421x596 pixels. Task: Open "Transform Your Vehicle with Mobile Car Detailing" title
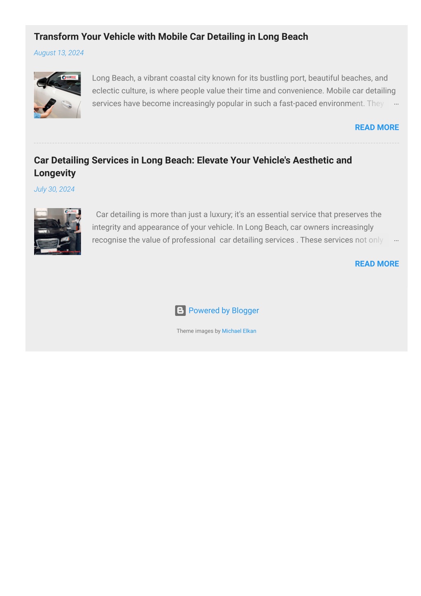[x=171, y=37]
